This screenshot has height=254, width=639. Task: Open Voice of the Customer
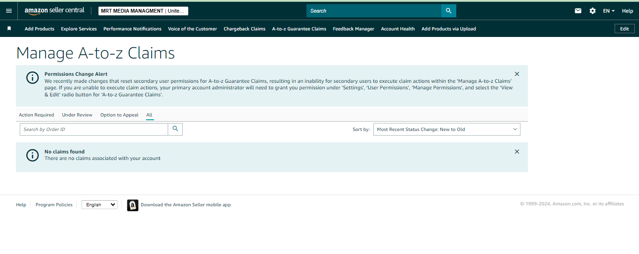[193, 29]
